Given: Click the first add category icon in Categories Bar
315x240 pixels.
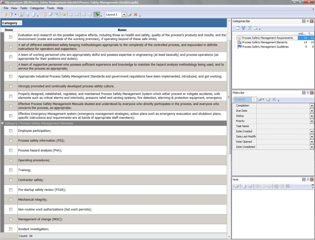Looking at the screenshot, I should (x=237, y=28).
